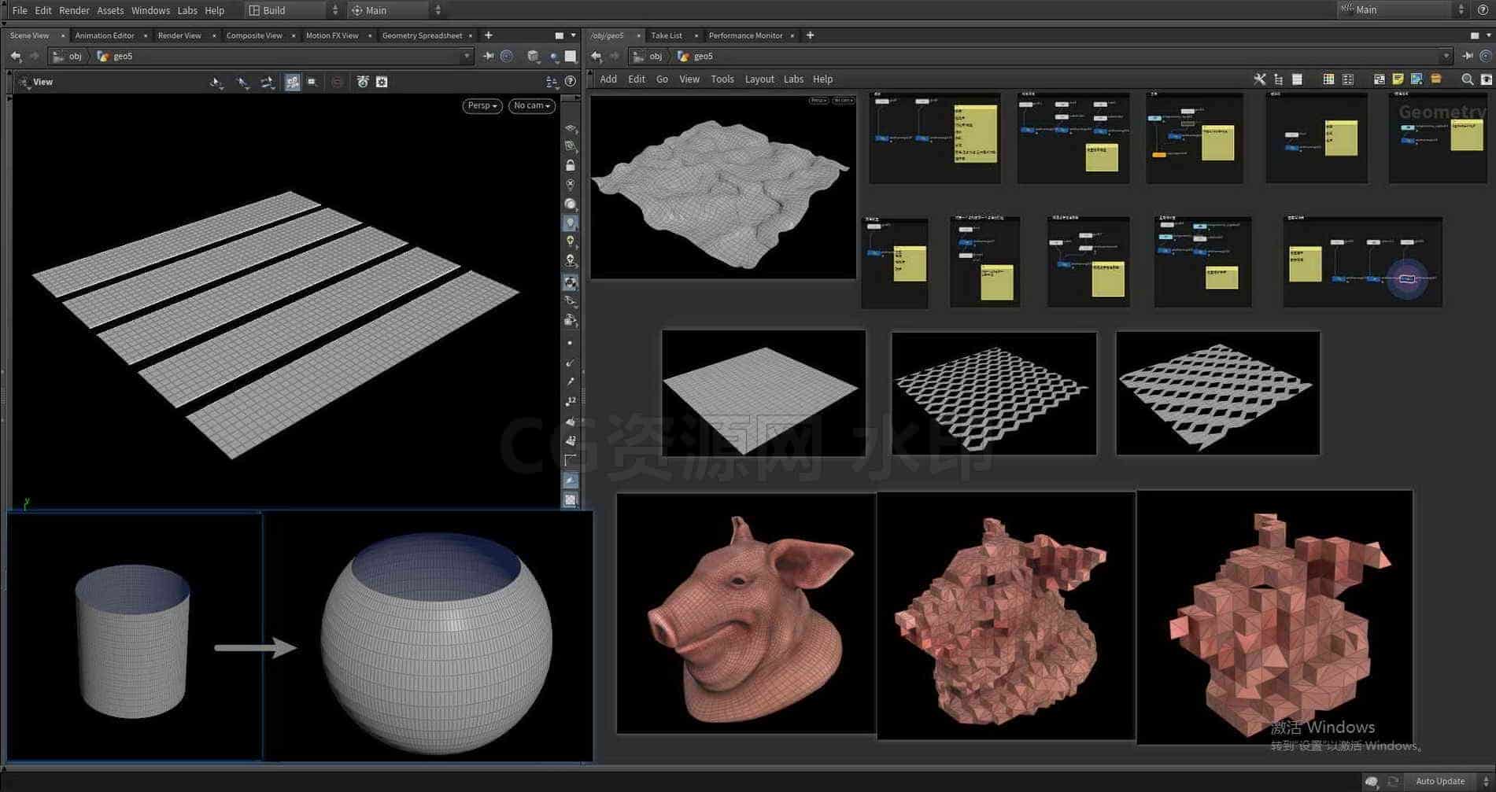Switch to the Performance Monitor tab
Viewport: 1496px width, 792px height.
tap(745, 35)
